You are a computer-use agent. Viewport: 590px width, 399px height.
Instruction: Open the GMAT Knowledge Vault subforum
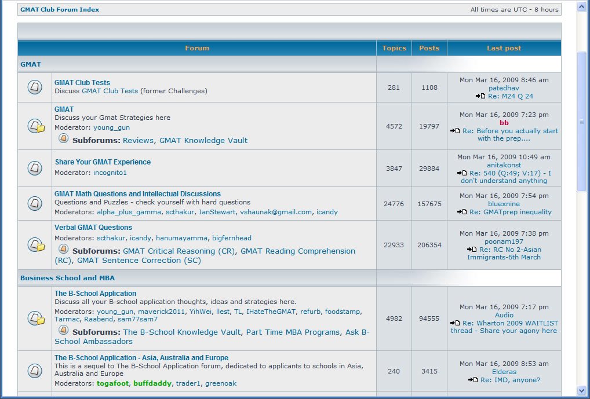203,140
